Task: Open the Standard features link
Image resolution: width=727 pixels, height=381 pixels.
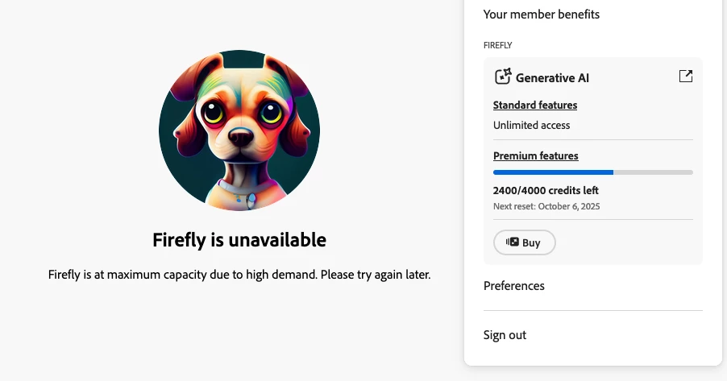Action: 535,106
